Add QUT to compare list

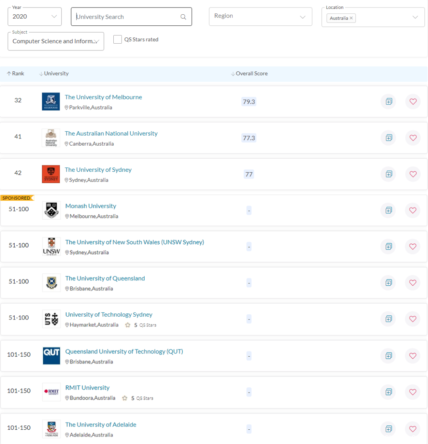[x=388, y=356]
